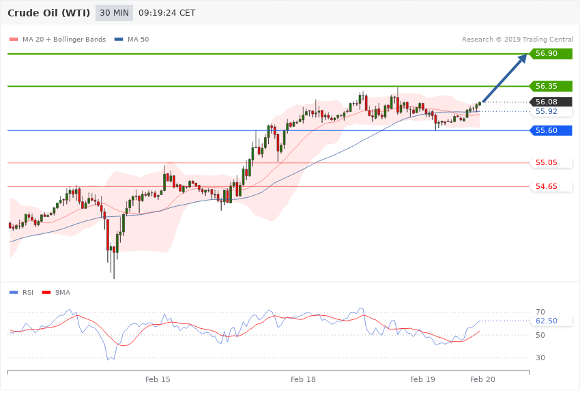The height and width of the screenshot is (393, 580).
Task: Click the RSI legend swatch
Action: pyautogui.click(x=14, y=293)
